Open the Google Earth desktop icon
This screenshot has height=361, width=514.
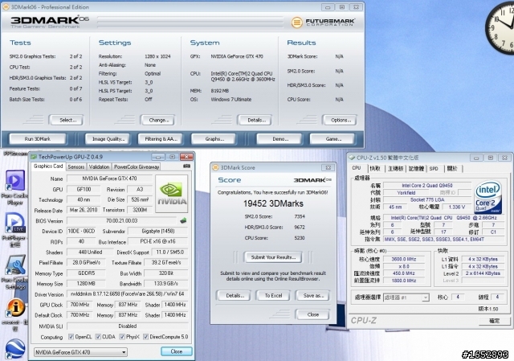[15, 348]
